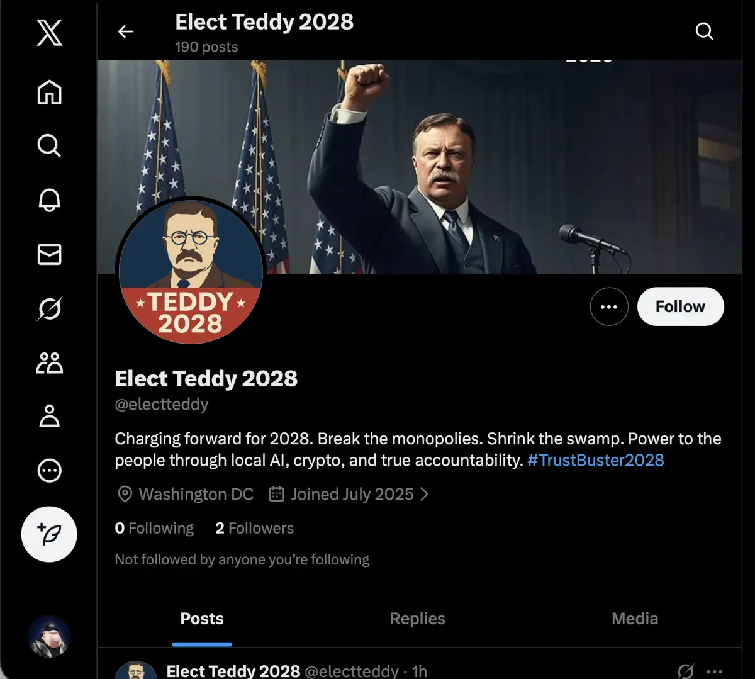Compose a new post with the feather button

[49, 534]
